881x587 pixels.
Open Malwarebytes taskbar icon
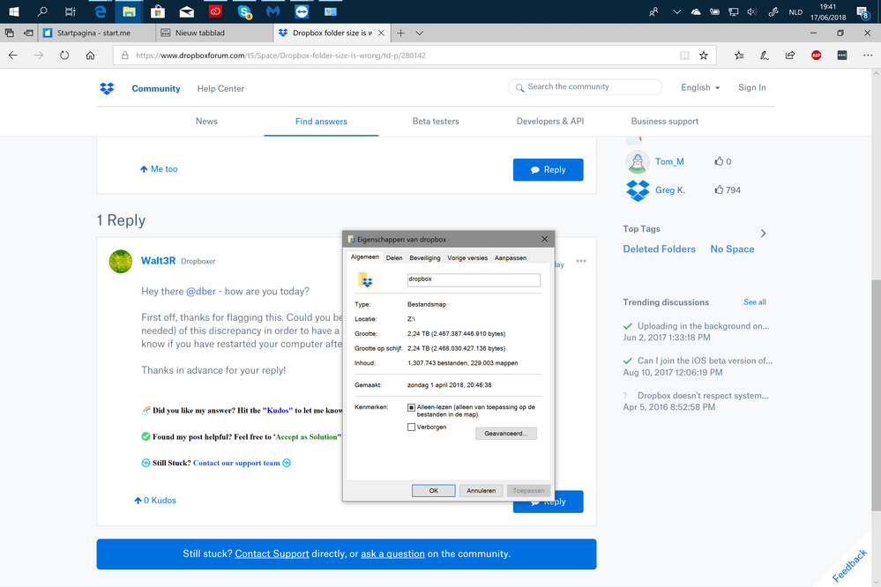point(273,11)
